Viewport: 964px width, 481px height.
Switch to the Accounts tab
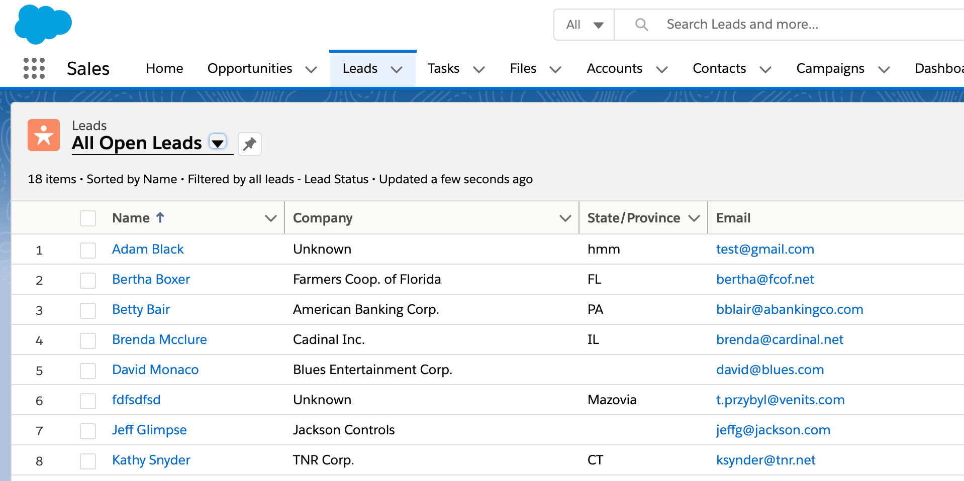point(614,68)
